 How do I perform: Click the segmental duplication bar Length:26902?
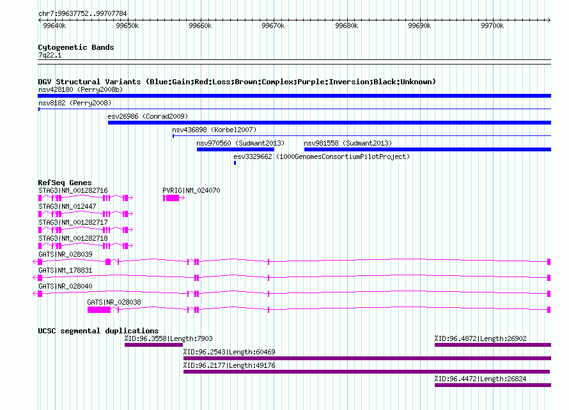click(x=493, y=345)
